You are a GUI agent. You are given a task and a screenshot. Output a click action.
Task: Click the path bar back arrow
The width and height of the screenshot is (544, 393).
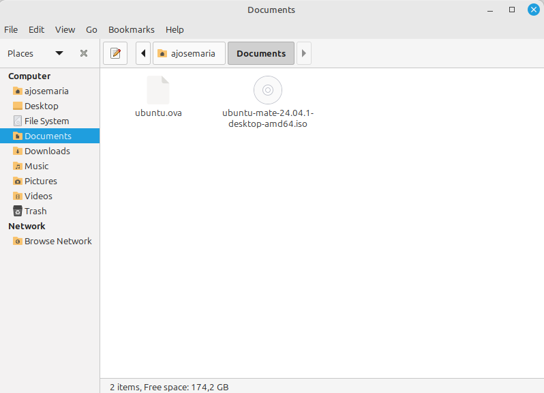click(143, 53)
